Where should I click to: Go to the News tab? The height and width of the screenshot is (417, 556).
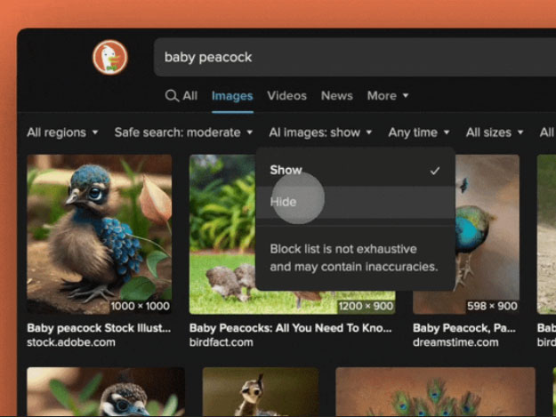click(337, 96)
